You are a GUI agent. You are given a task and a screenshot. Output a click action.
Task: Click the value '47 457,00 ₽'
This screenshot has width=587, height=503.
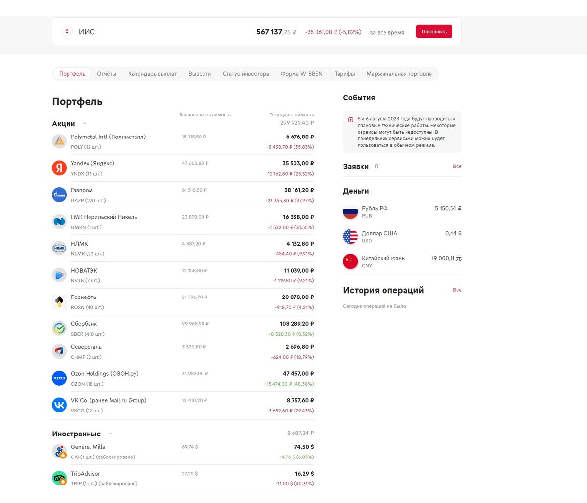click(x=298, y=373)
